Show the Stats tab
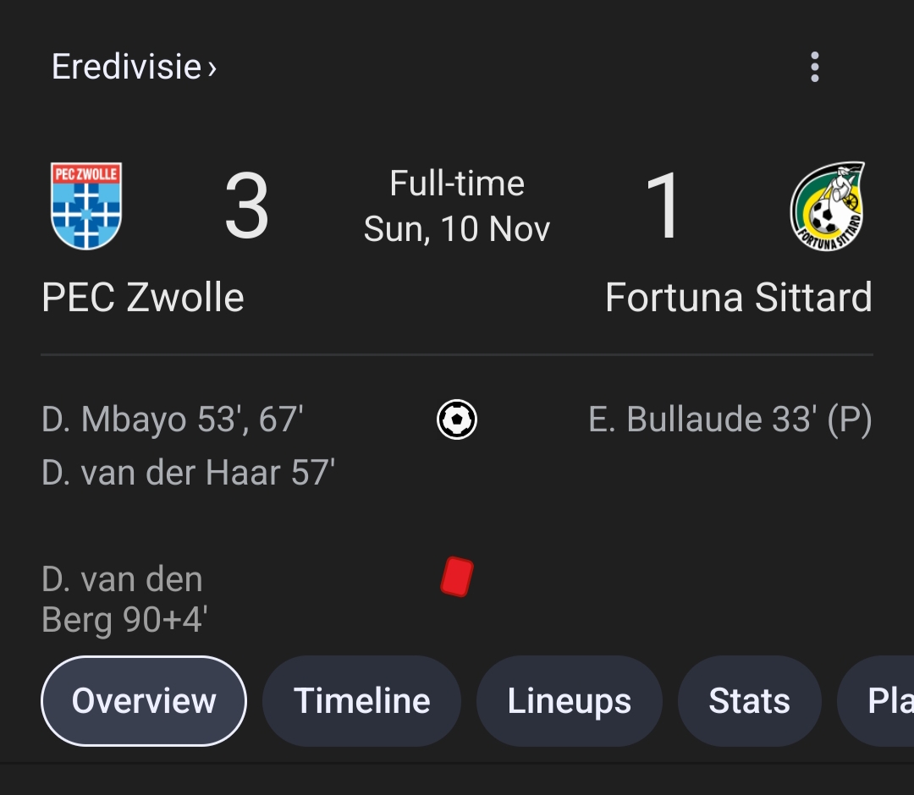This screenshot has height=795, width=914. pos(750,700)
